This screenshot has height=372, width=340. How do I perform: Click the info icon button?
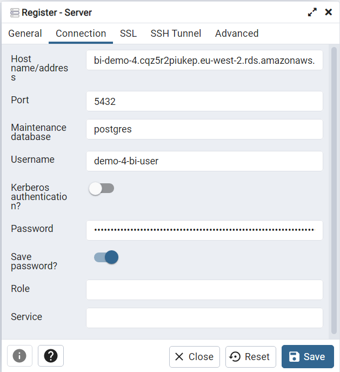19,356
